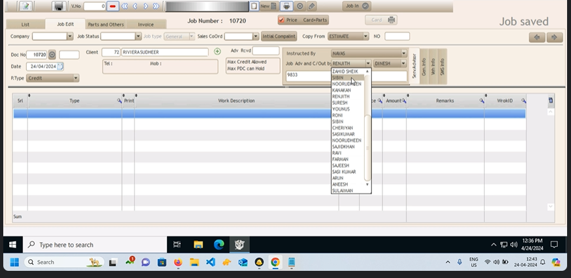Choose SULAIMAN in the dropdown list

[x=343, y=191]
